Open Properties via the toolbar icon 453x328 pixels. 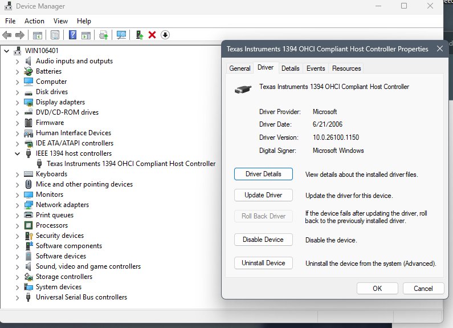click(x=55, y=35)
